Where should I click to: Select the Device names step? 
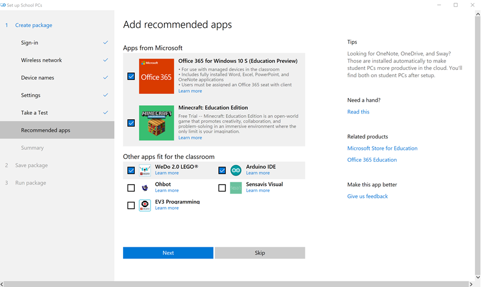coord(57,78)
